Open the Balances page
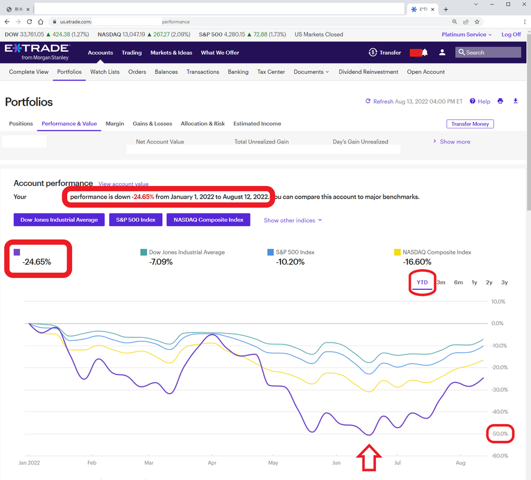 166,72
